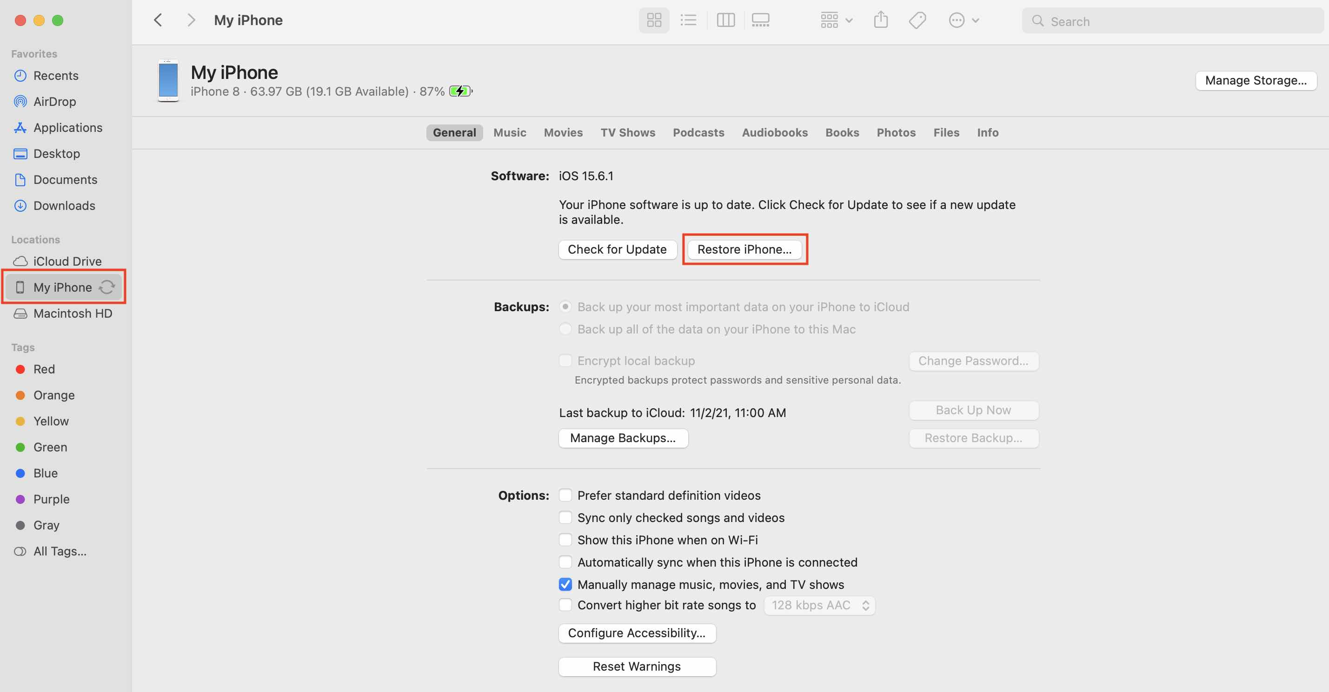
Task: Click the Manage Storage… button
Action: [1256, 80]
